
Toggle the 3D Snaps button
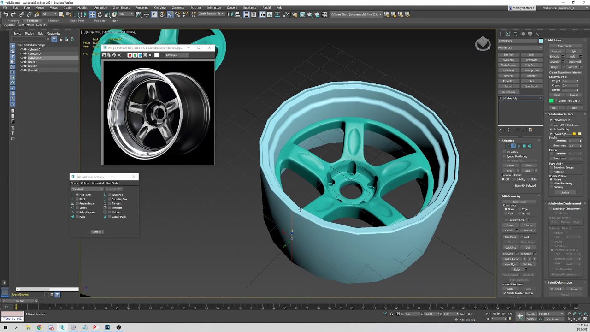[x=163, y=14]
